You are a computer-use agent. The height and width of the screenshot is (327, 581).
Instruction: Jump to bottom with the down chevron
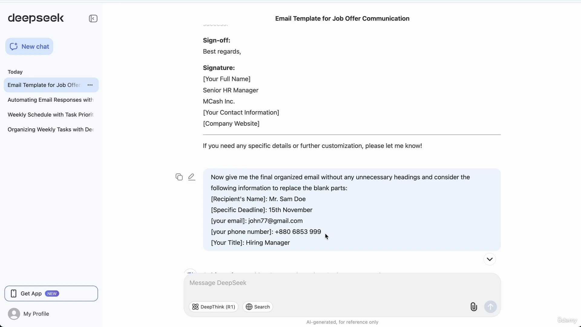coord(490,259)
